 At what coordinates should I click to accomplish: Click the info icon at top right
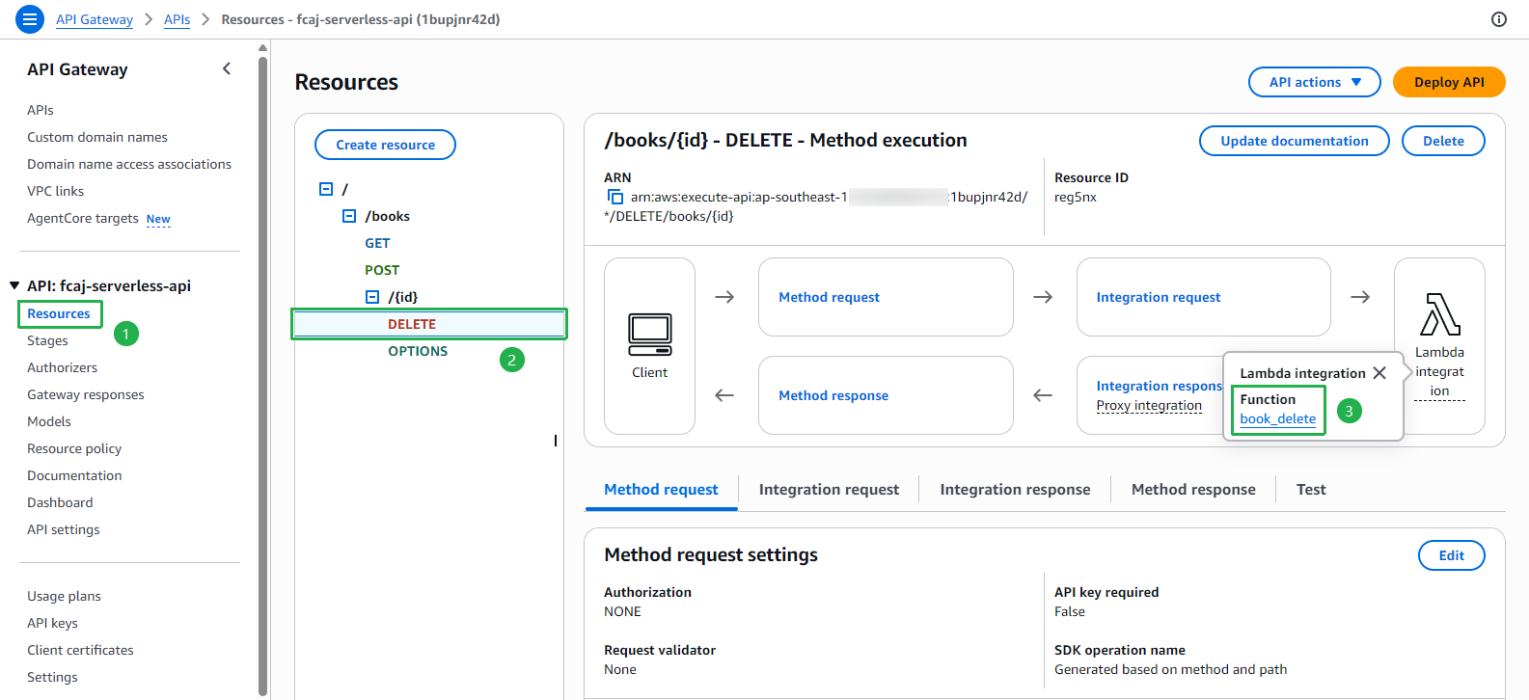point(1499,19)
